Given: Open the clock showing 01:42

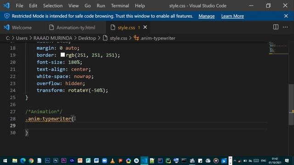Looking at the screenshot, I should coord(275,161).
